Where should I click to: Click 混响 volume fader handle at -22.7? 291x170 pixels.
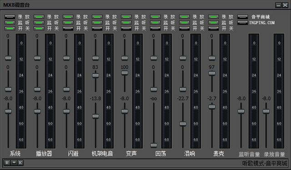tap(183, 124)
